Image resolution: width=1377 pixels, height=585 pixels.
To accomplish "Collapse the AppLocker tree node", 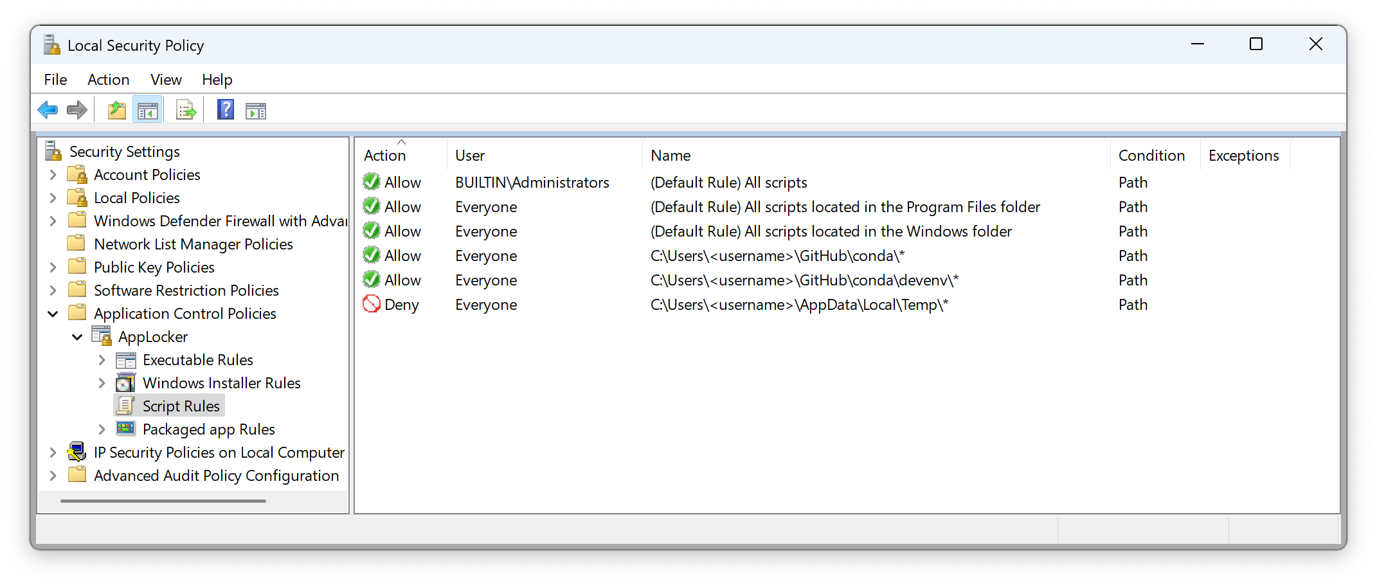I will [77, 337].
